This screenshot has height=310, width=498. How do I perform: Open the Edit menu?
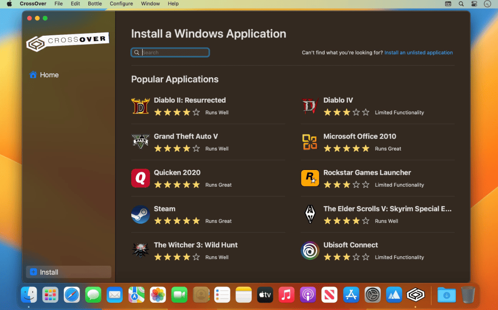pos(75,4)
